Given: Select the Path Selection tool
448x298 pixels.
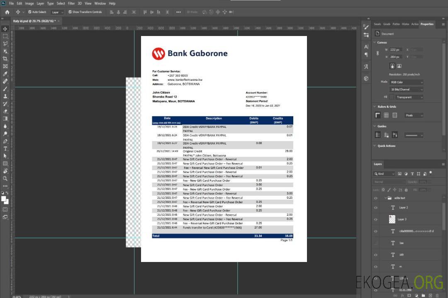Looking at the screenshot, I should pos(5,156).
